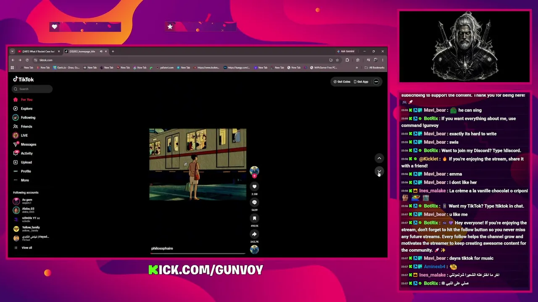This screenshot has width=538, height=302.
Task: Open the For You feed
Action: [23, 99]
